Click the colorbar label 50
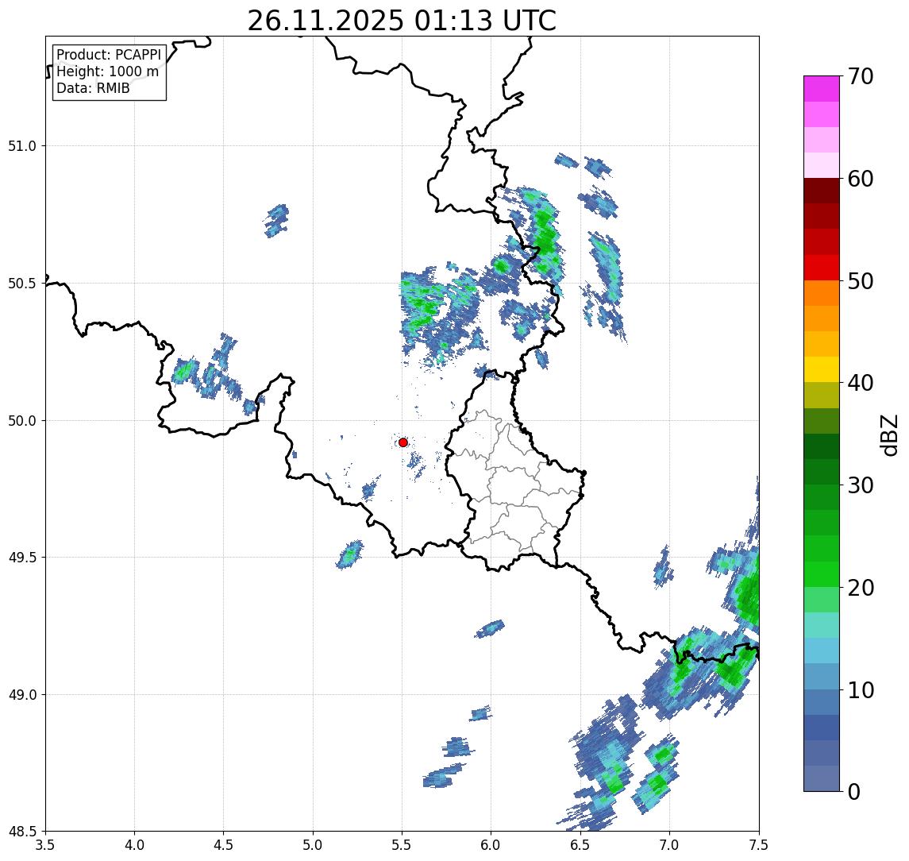The image size is (909, 861). (860, 281)
